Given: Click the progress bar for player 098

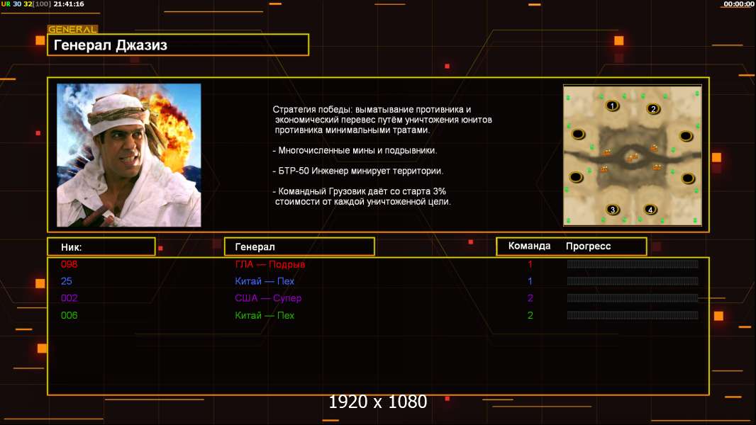Looking at the screenshot, I should [x=633, y=263].
